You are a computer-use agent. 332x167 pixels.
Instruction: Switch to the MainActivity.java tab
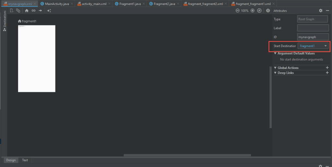54,4
